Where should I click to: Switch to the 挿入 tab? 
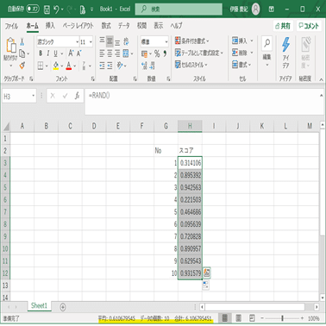50,26
